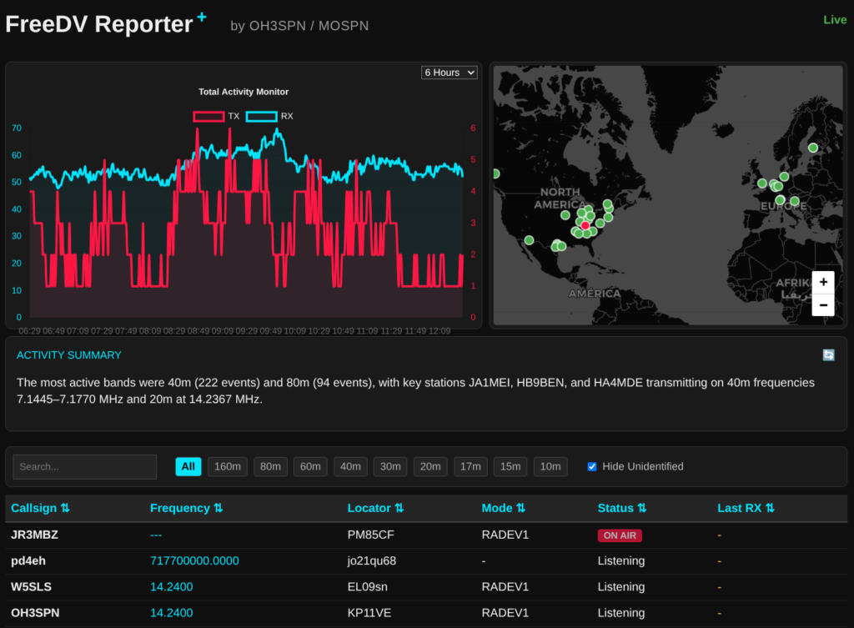Open pd4eh frequency 717700000.0000 link
This screenshot has width=854, height=628.
click(194, 561)
